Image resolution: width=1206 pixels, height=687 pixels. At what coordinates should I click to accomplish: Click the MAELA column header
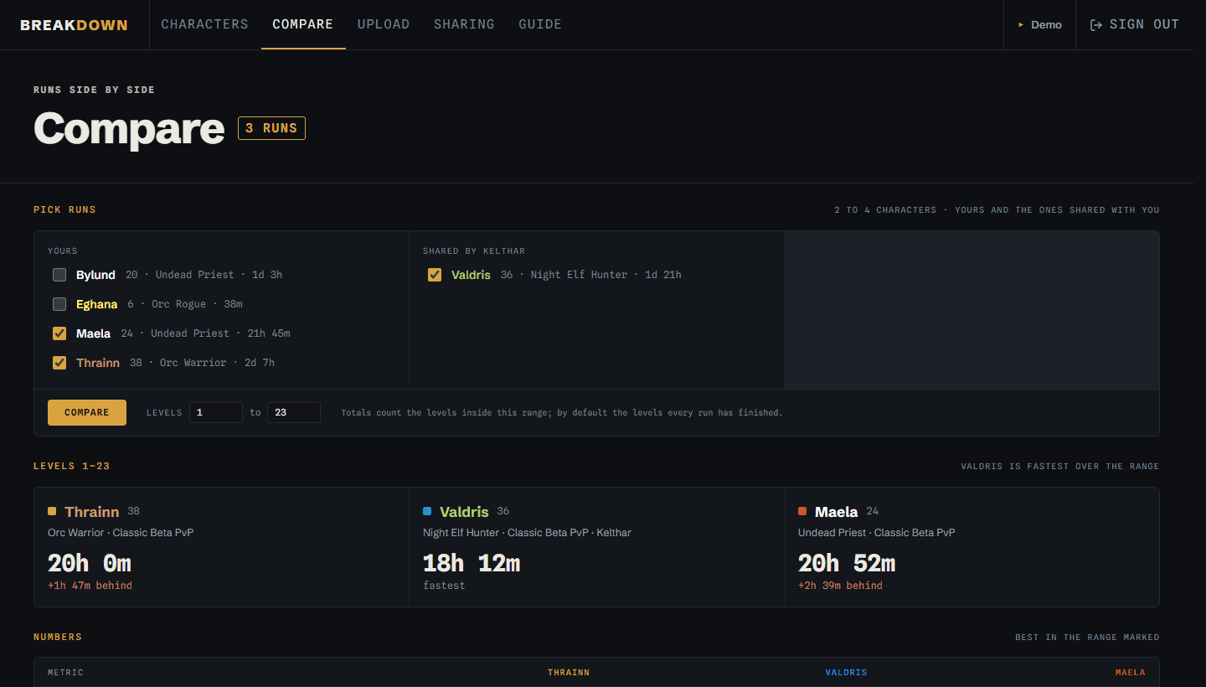coord(1131,673)
